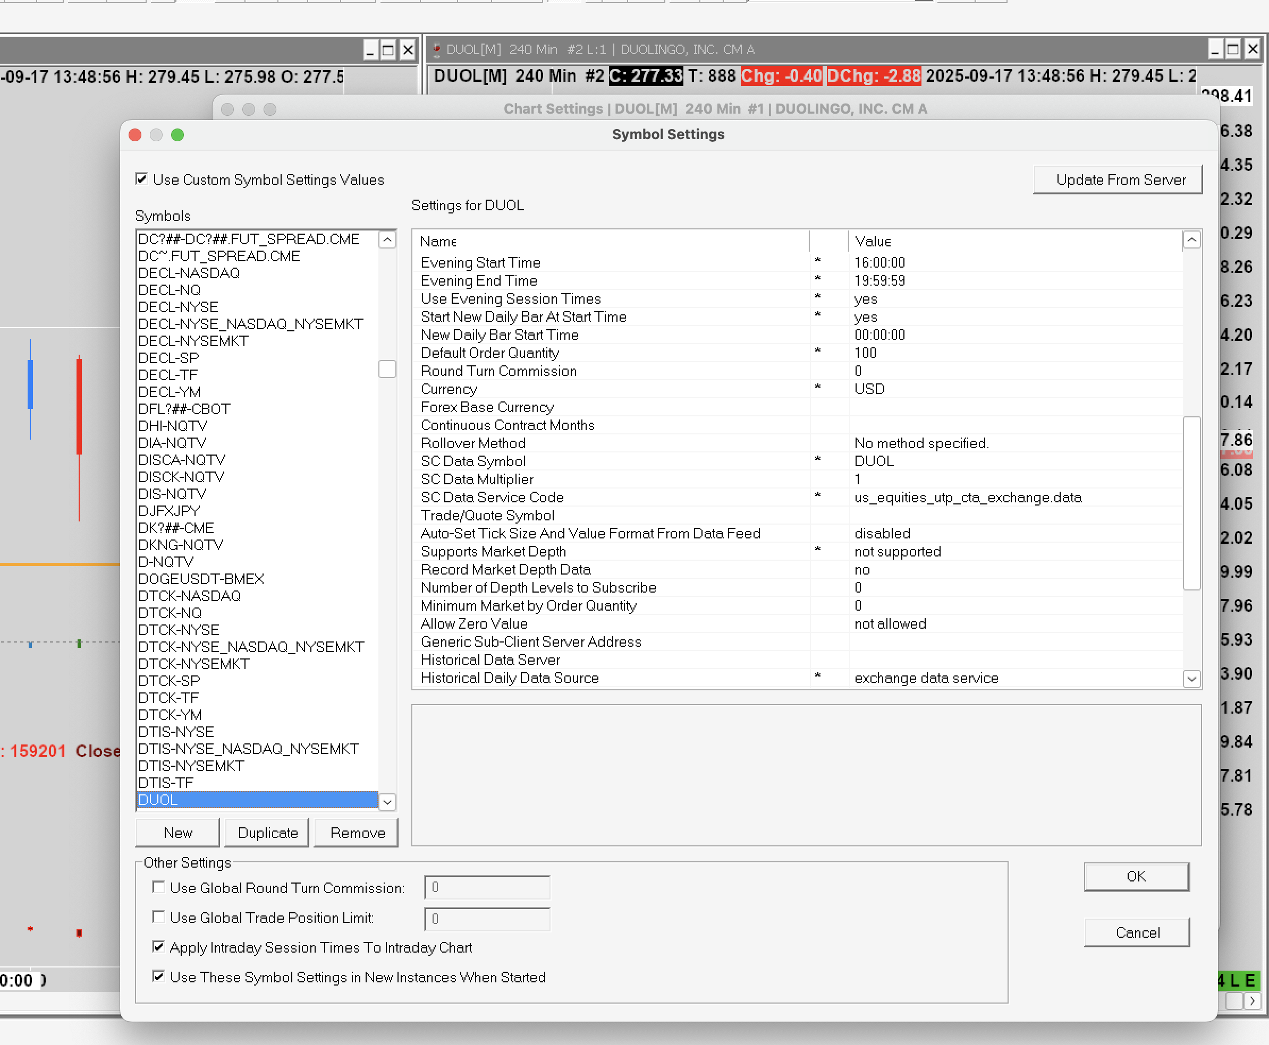Toggle Apply Intraday Session Times To Intraday Chart
Viewport: 1269px width, 1045px height.
(158, 947)
